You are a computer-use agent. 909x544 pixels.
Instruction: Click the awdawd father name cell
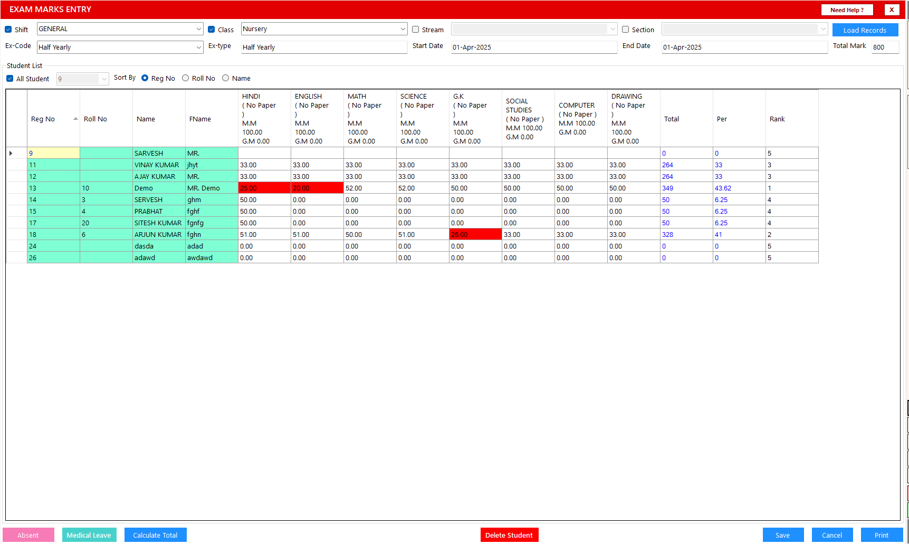coord(212,257)
